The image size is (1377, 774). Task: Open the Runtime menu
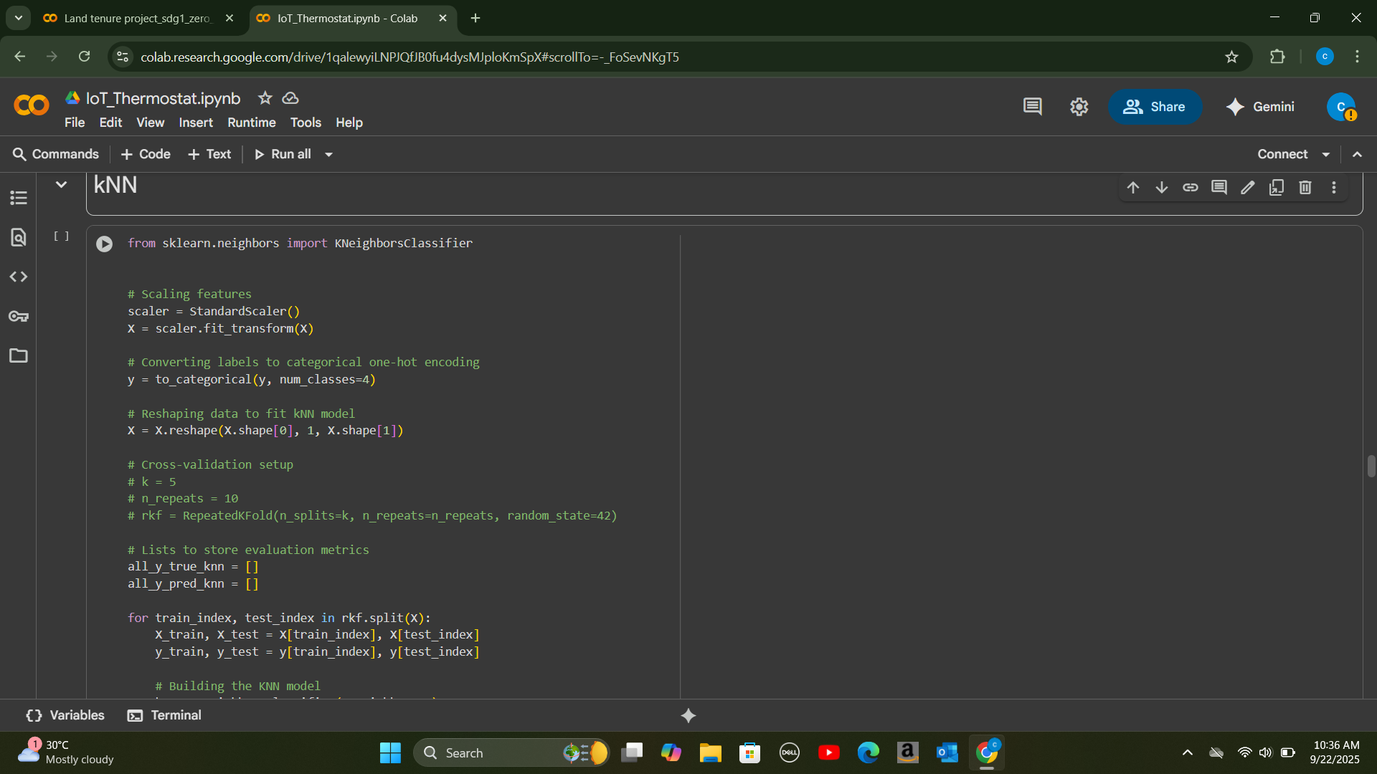pos(251,123)
